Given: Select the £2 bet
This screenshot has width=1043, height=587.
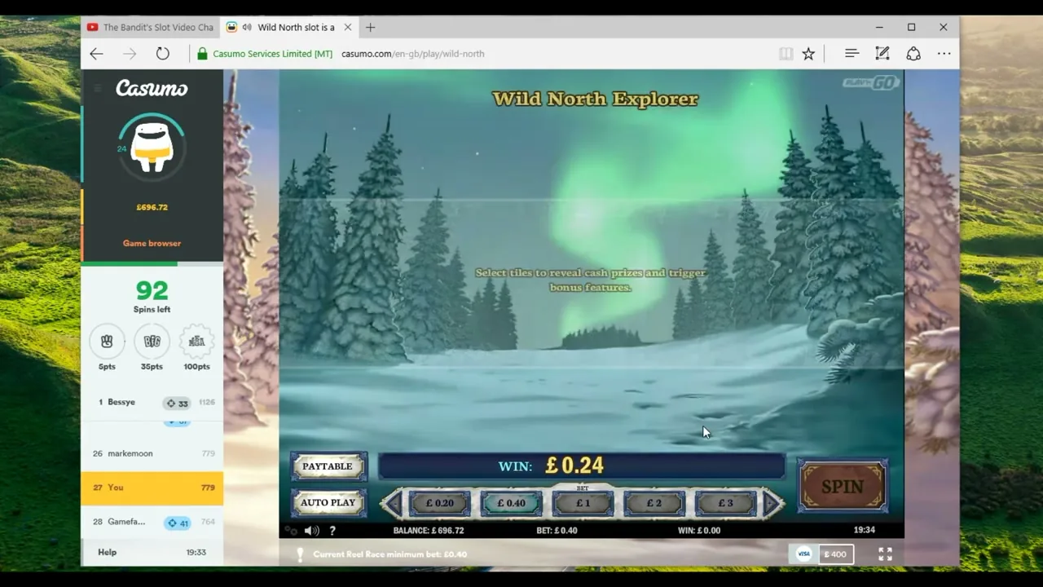Looking at the screenshot, I should coord(654,503).
